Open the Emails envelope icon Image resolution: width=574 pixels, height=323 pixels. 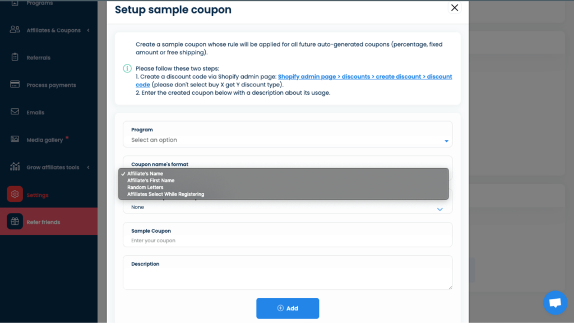pyautogui.click(x=15, y=112)
